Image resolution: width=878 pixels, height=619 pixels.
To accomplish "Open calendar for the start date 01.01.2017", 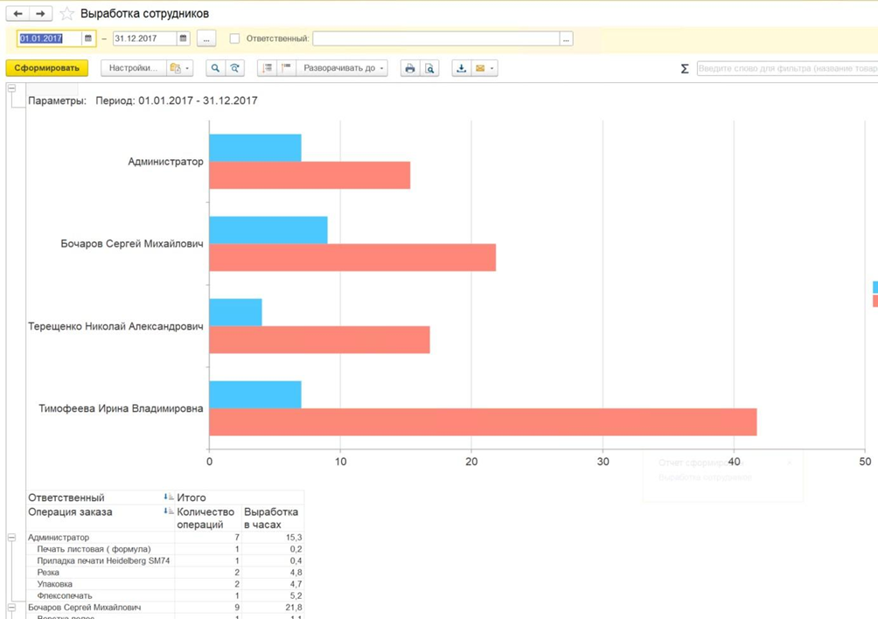I will 88,38.
